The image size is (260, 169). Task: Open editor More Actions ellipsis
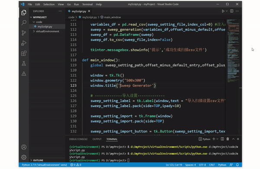pos(237,11)
